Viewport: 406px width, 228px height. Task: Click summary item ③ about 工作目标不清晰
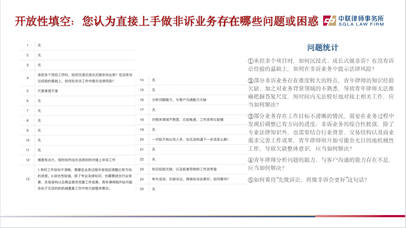321,132
